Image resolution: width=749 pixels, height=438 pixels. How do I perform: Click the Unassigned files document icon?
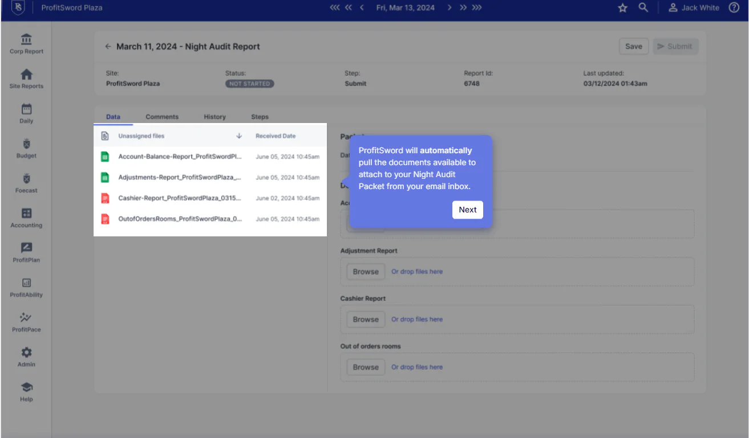coord(105,136)
